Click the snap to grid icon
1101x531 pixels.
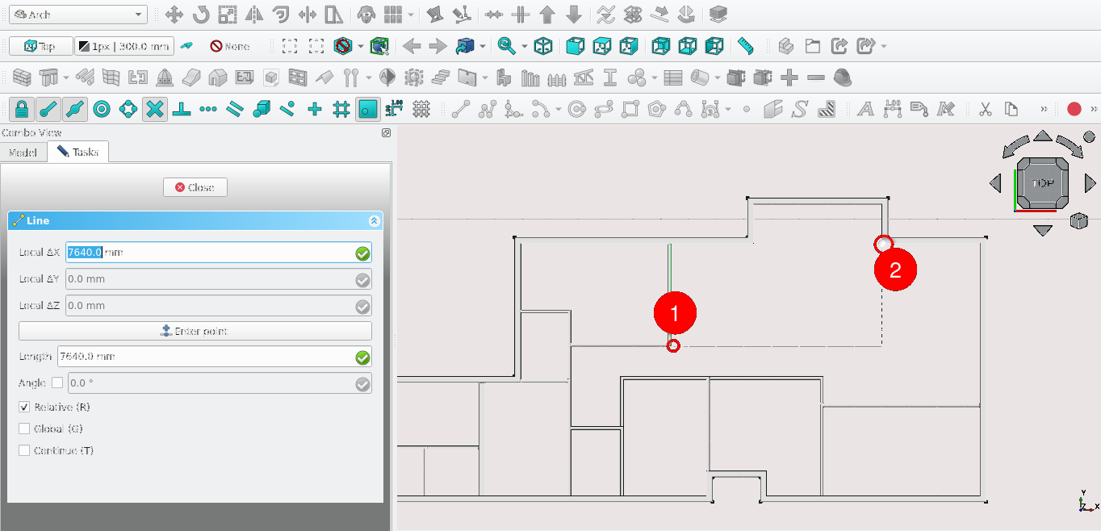341,109
